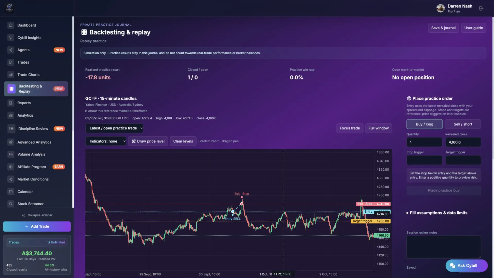494x278 pixels.
Task: Click Place practice buy button
Action: [444, 190]
